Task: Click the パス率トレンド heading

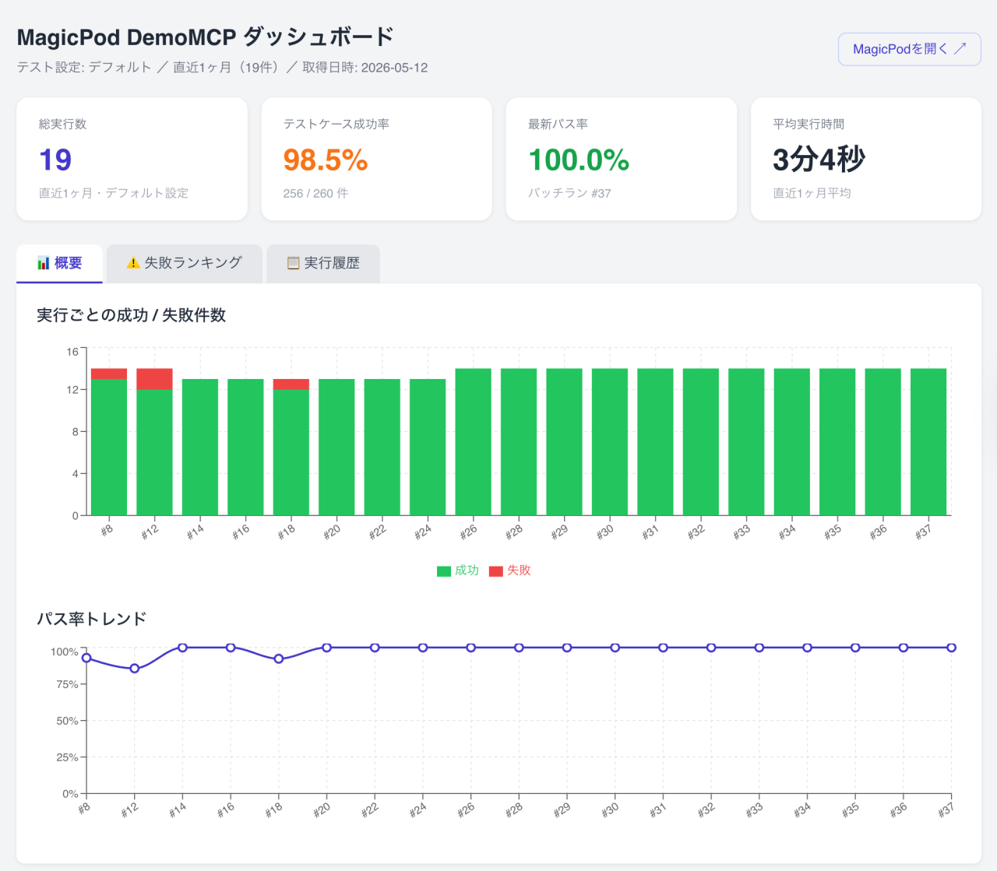Action: pos(92,619)
